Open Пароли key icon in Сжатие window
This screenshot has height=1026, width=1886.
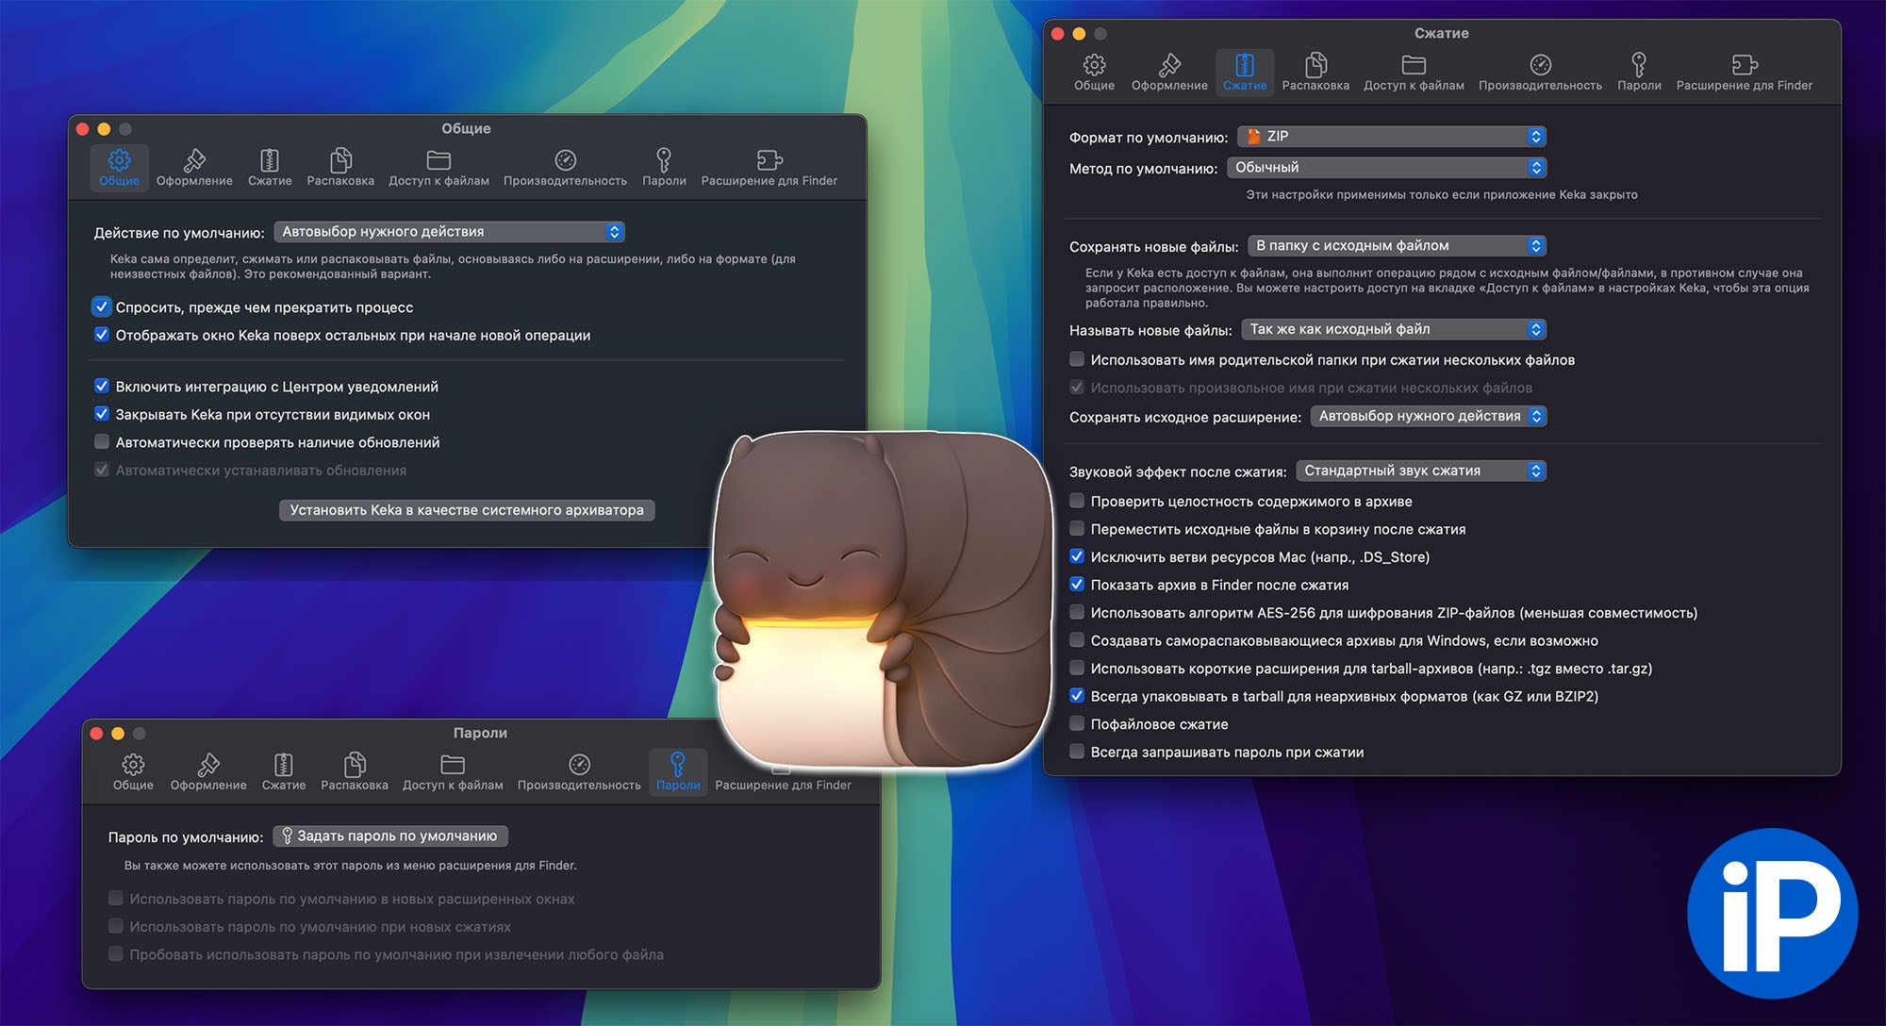pyautogui.click(x=1639, y=65)
